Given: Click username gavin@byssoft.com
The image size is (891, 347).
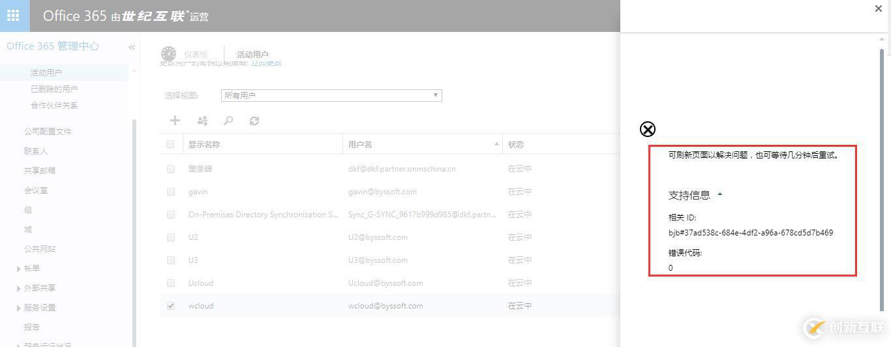Looking at the screenshot, I should (382, 192).
